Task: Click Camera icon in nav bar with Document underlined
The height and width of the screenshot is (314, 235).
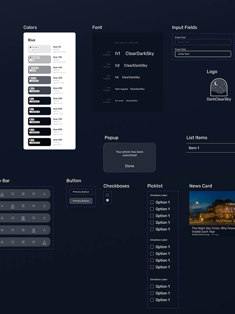Action: [x=13, y=230]
